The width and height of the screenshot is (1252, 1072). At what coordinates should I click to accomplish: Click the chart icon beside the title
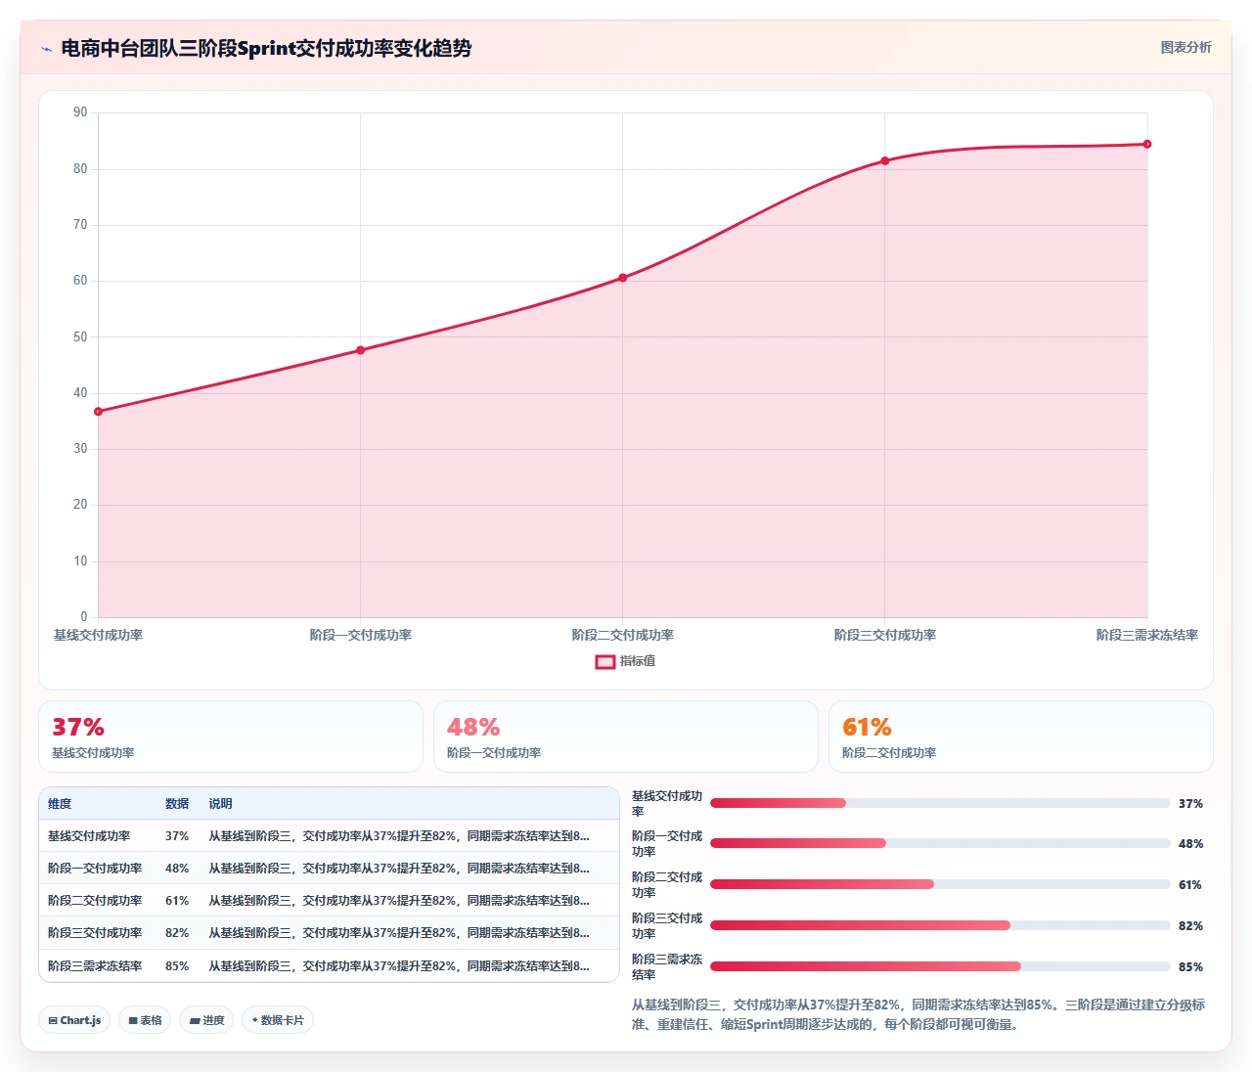coord(46,49)
